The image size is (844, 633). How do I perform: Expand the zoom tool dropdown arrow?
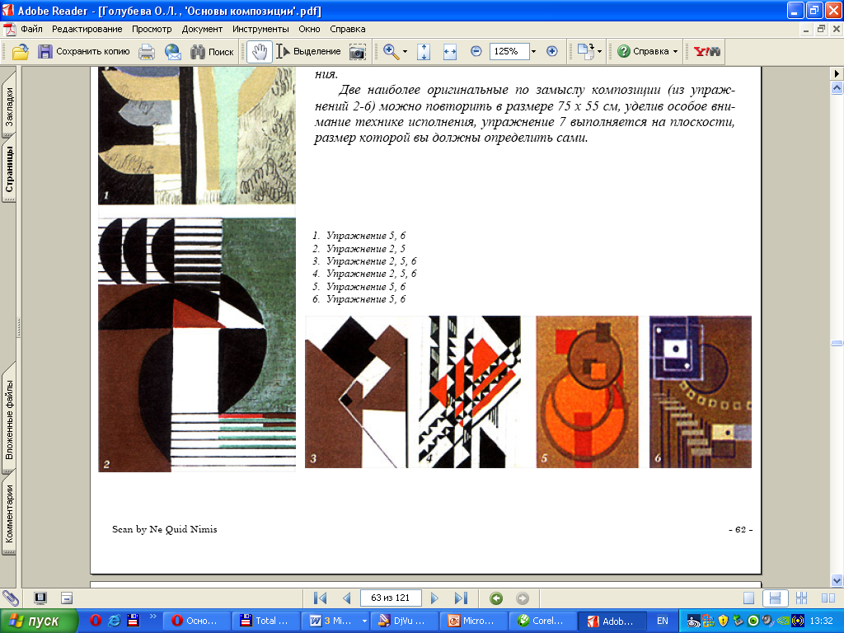pos(405,52)
